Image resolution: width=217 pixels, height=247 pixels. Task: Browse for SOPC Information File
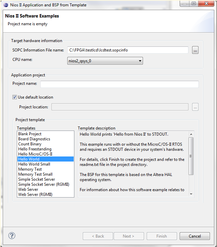click(195, 50)
